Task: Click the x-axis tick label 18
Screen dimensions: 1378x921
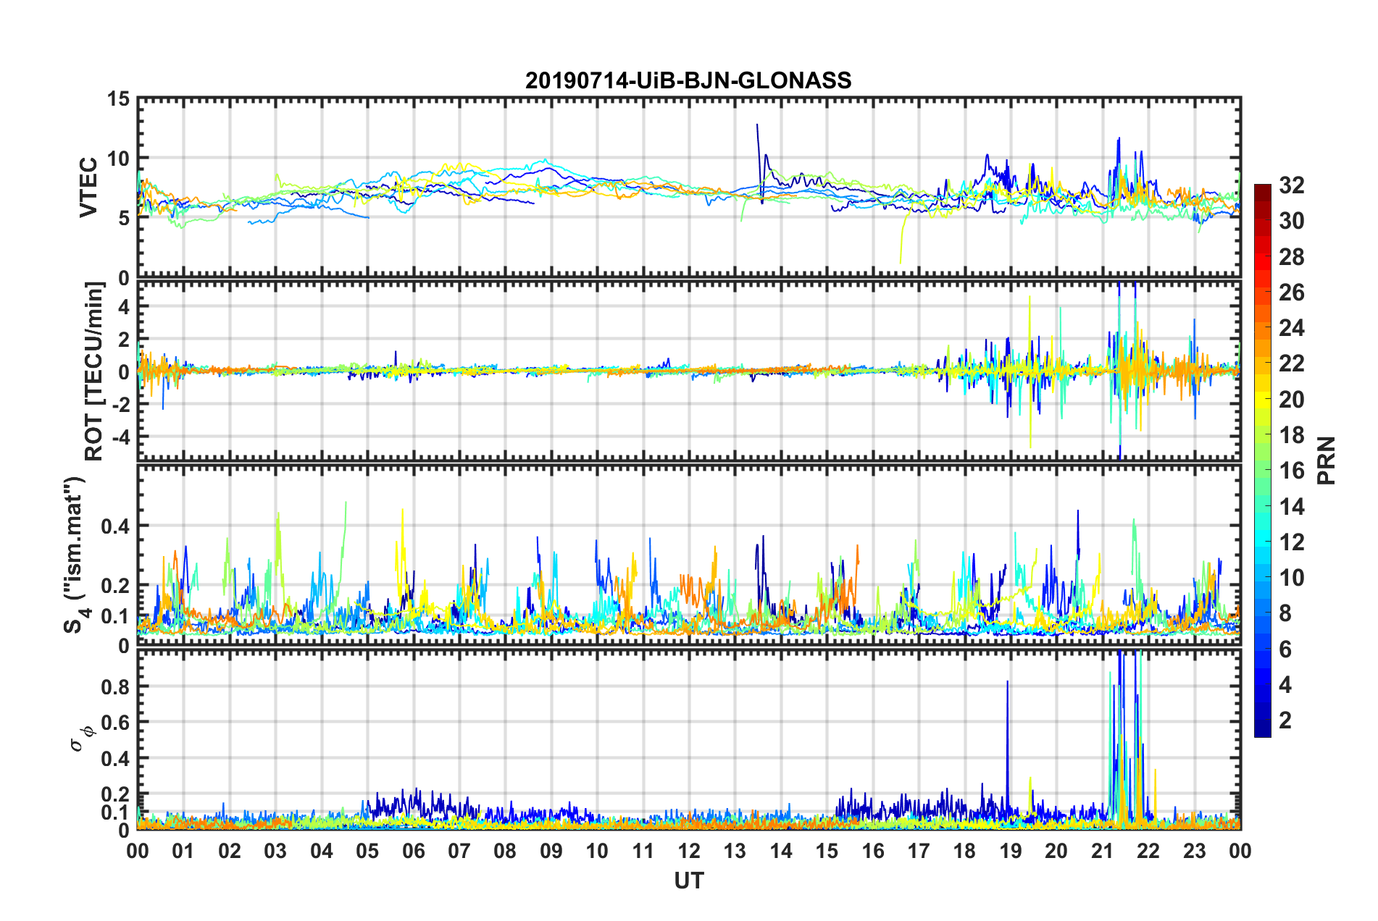Action: [964, 851]
